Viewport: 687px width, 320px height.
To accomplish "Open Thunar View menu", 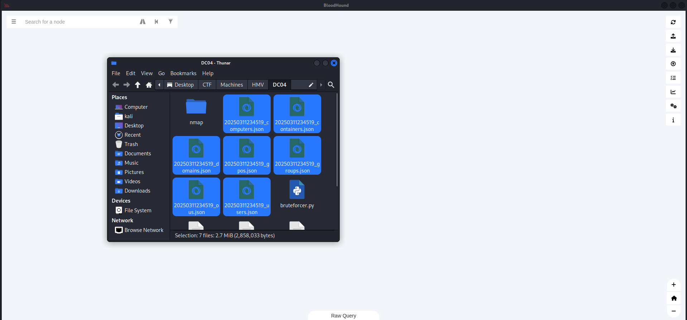I will click(147, 73).
